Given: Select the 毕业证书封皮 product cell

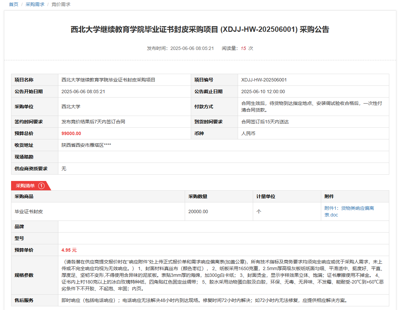Looking at the screenshot, I should pos(29,211).
